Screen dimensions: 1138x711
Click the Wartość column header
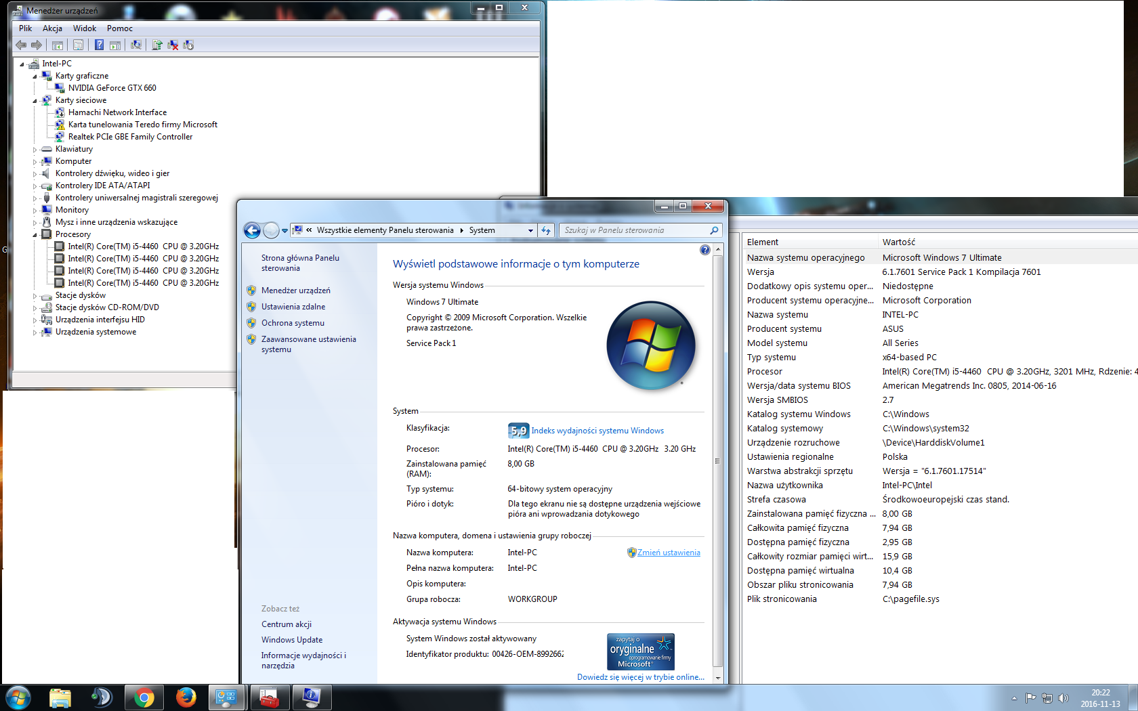(x=1008, y=242)
